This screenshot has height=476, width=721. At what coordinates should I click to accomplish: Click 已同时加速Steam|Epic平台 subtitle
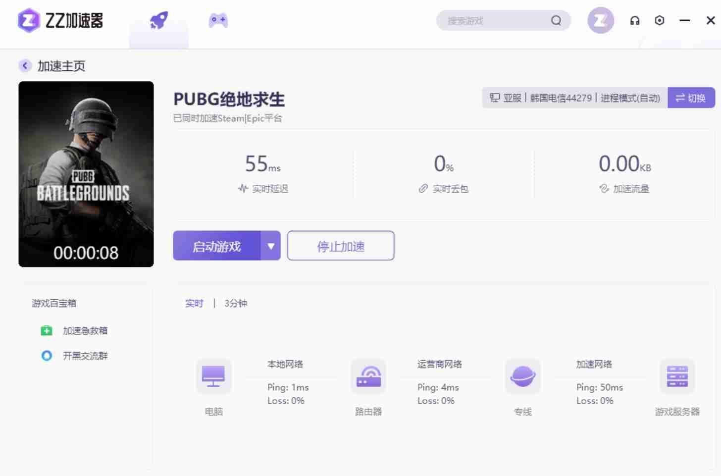(x=228, y=118)
